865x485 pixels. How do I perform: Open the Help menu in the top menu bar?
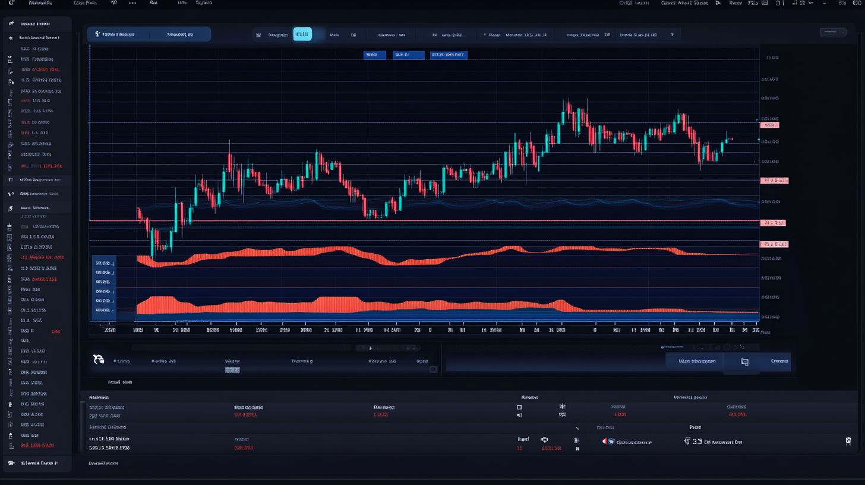[182, 3]
